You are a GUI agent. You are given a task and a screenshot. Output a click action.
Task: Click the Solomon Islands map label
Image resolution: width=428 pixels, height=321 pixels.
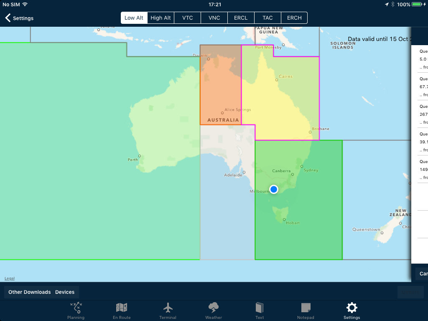pos(343,45)
